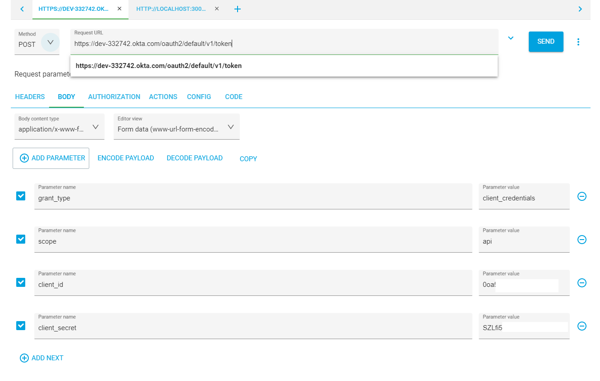Screen dimensions: 600x381
Task: Uncheck the grant_type parameter checkbox
Action: click(21, 196)
